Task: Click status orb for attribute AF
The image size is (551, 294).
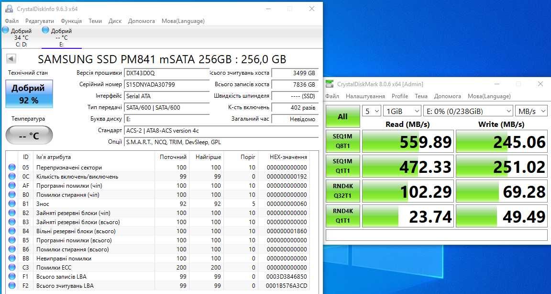Action: click(12, 186)
